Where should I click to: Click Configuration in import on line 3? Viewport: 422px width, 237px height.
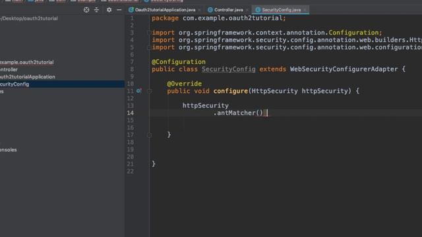click(x=353, y=32)
